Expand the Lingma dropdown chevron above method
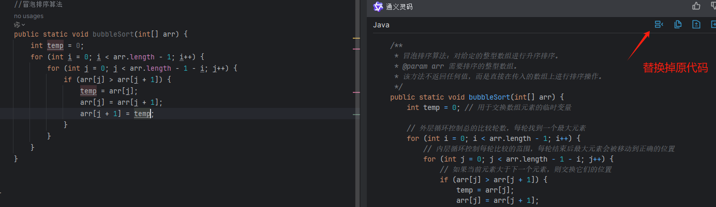 pyautogui.click(x=23, y=25)
